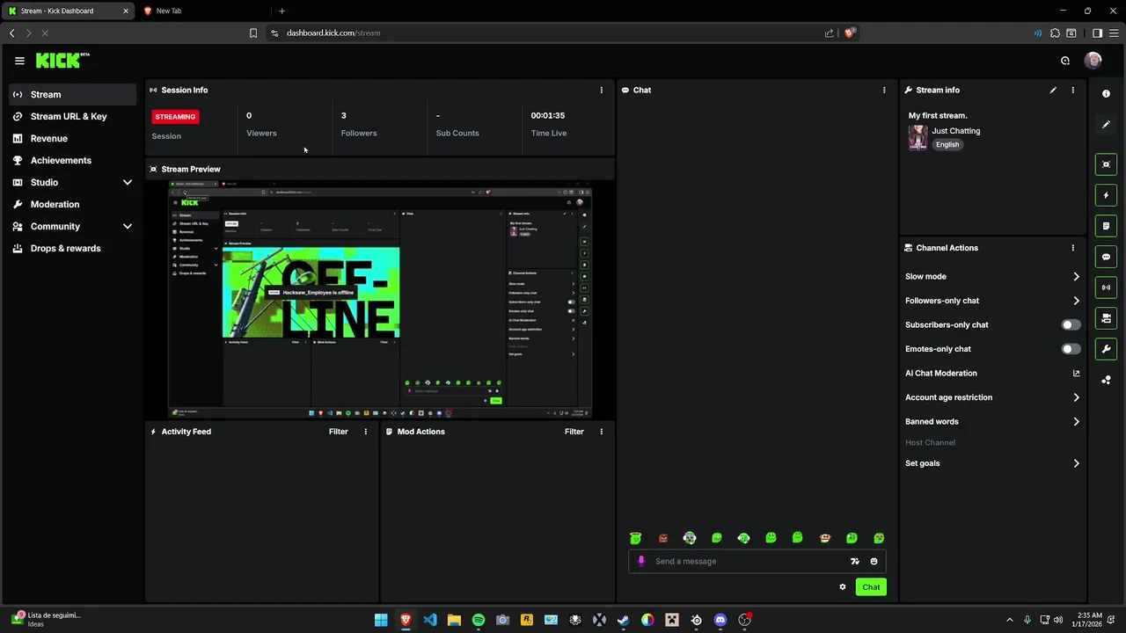
Task: Bookmark page with the address bar bookmark icon
Action: (253, 33)
